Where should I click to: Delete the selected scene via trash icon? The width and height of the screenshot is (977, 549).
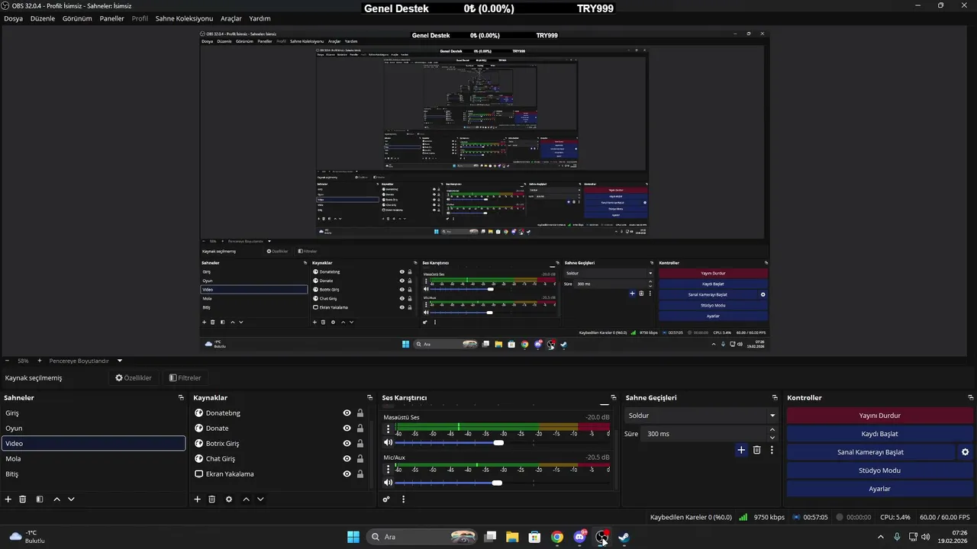pos(23,499)
